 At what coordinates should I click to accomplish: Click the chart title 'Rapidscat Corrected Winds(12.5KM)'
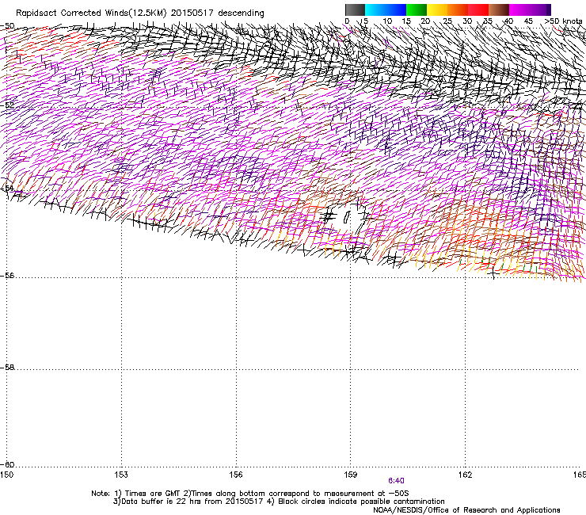pos(91,13)
